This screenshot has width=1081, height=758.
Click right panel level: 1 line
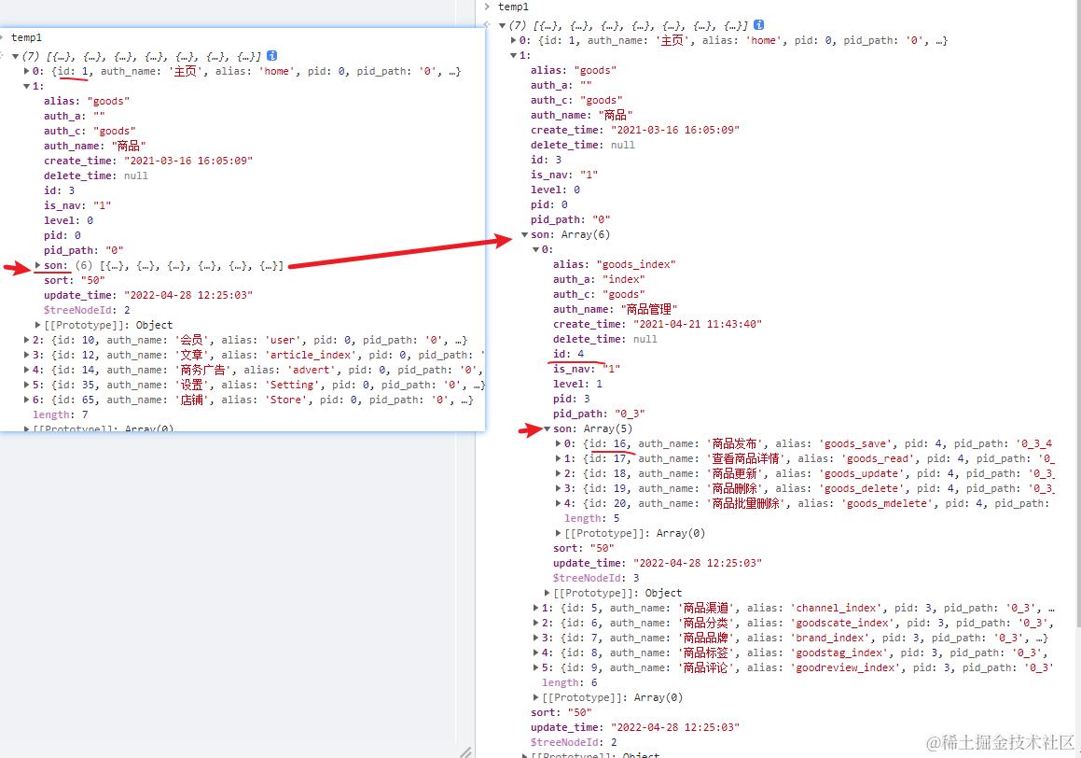click(x=577, y=385)
